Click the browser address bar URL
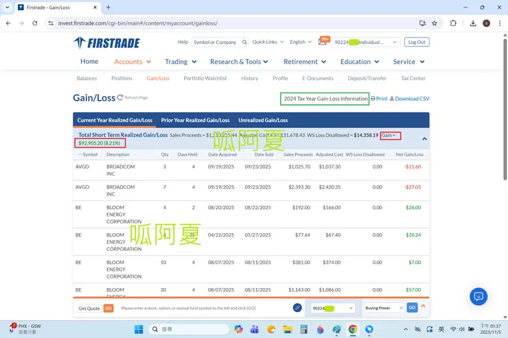 tap(138, 23)
